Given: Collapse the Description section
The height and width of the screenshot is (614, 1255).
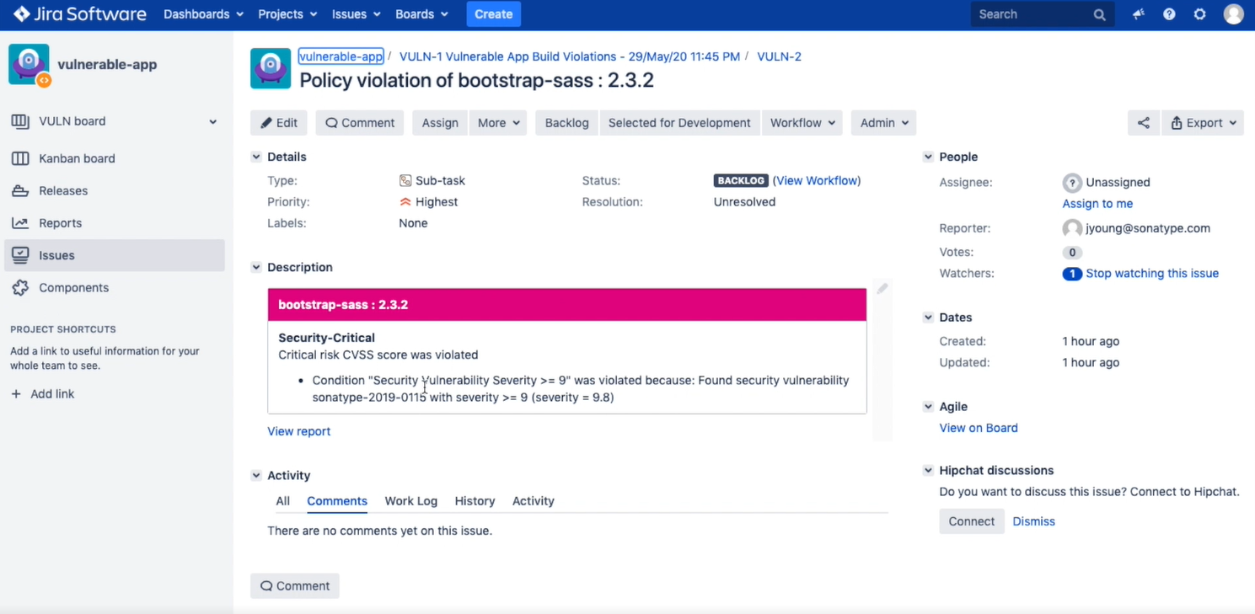Looking at the screenshot, I should point(256,267).
